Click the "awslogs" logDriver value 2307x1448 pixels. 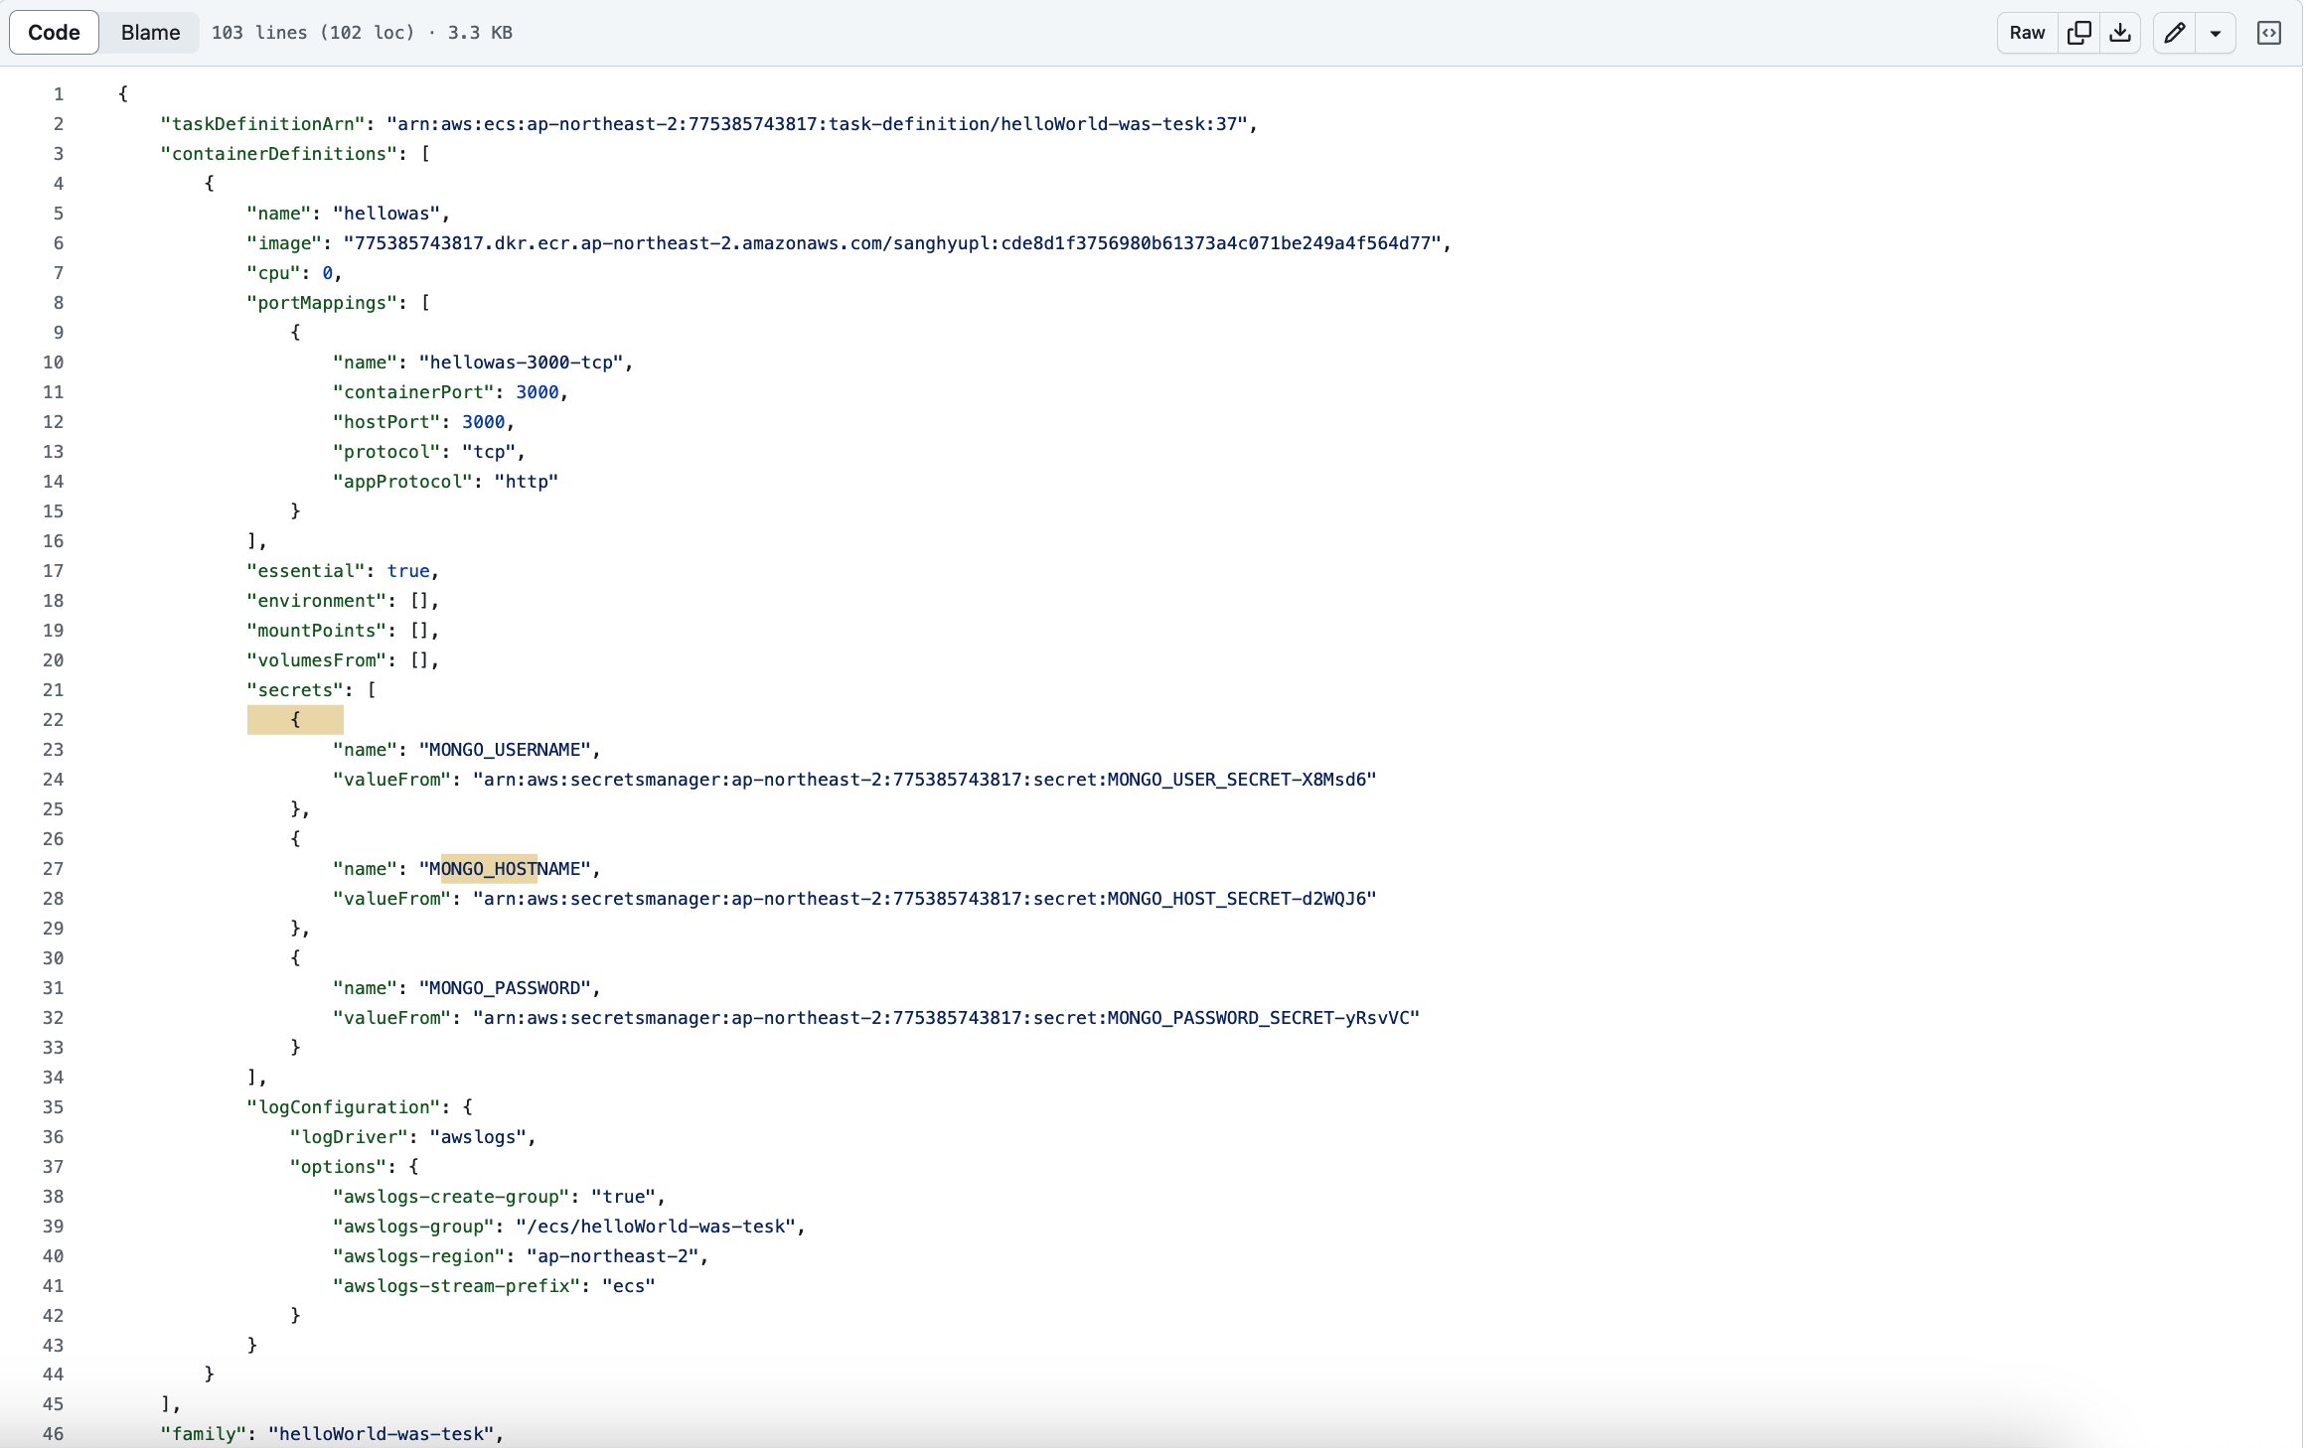(x=478, y=1137)
